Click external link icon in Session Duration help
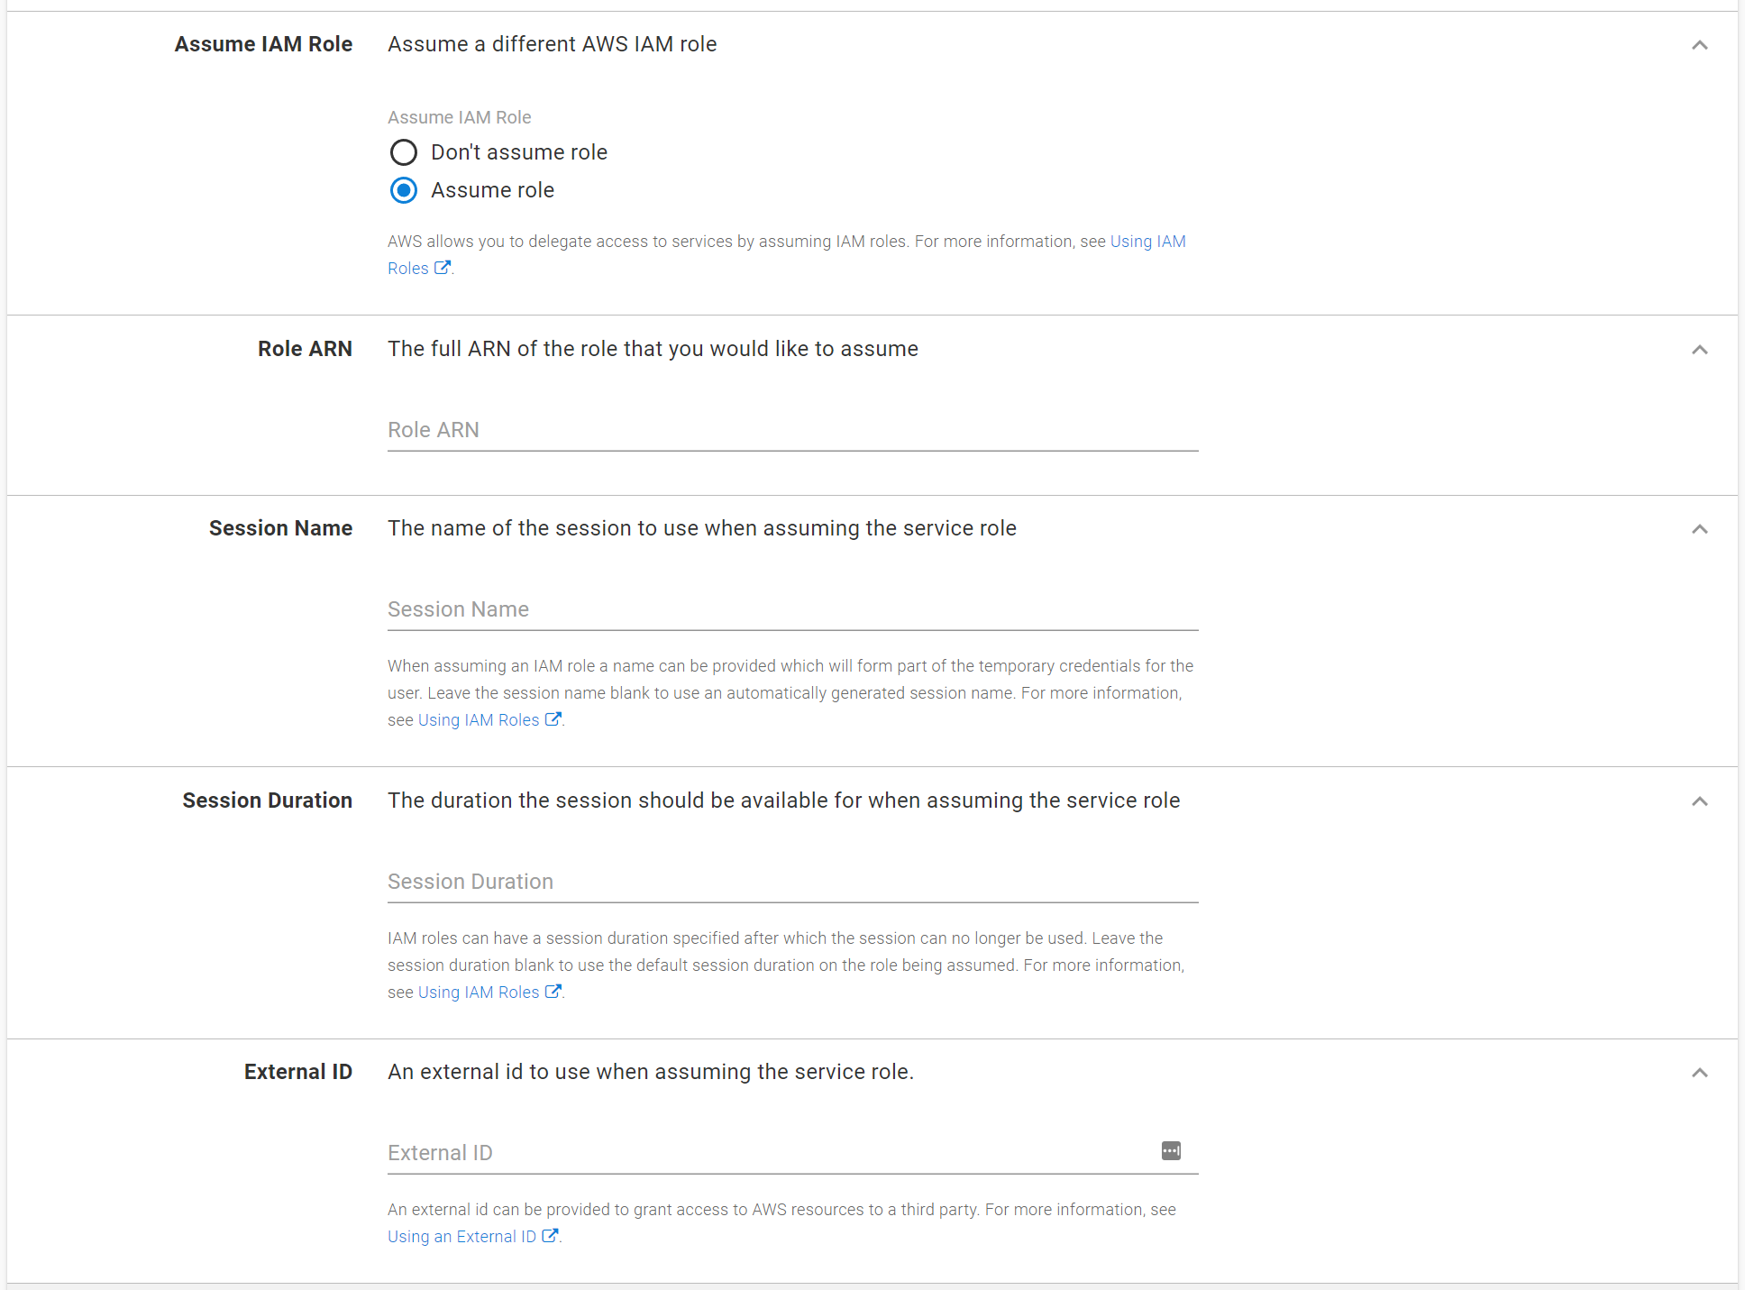 click(553, 992)
